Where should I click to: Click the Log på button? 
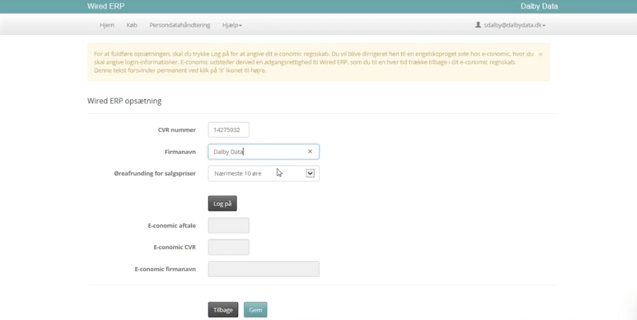click(x=222, y=203)
